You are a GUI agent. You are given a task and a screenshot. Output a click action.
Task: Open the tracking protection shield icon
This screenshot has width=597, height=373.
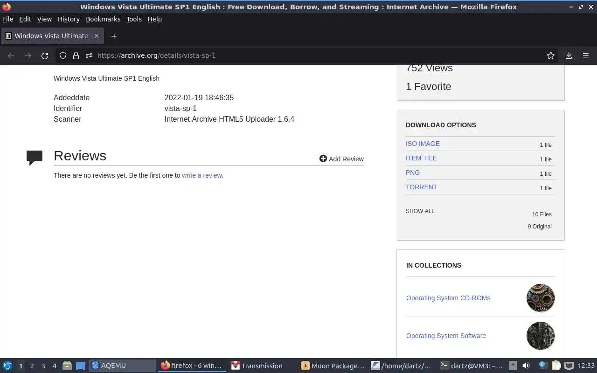tap(63, 55)
